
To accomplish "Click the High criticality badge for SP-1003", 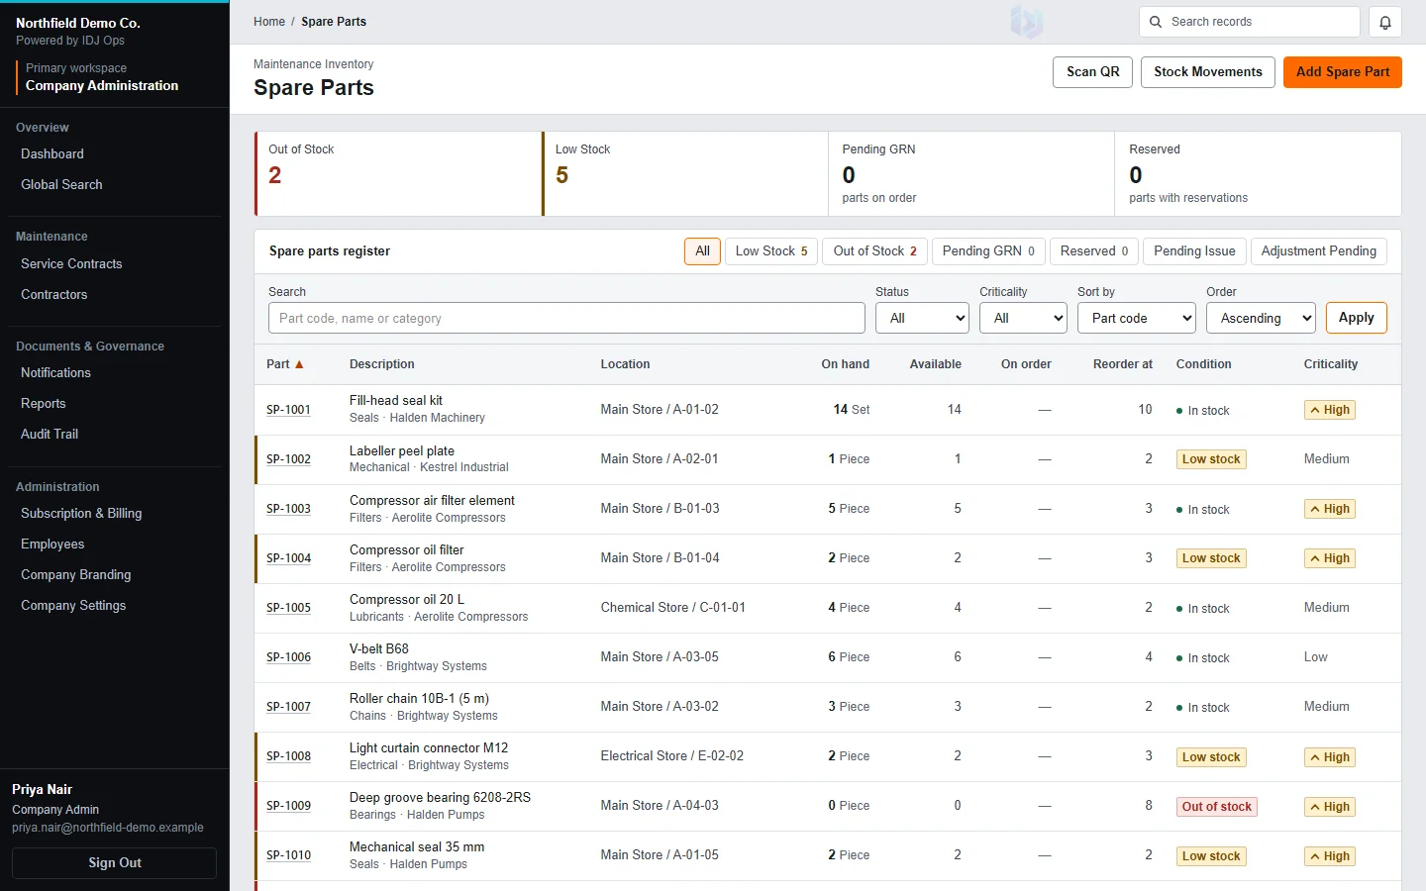I will [1330, 509].
